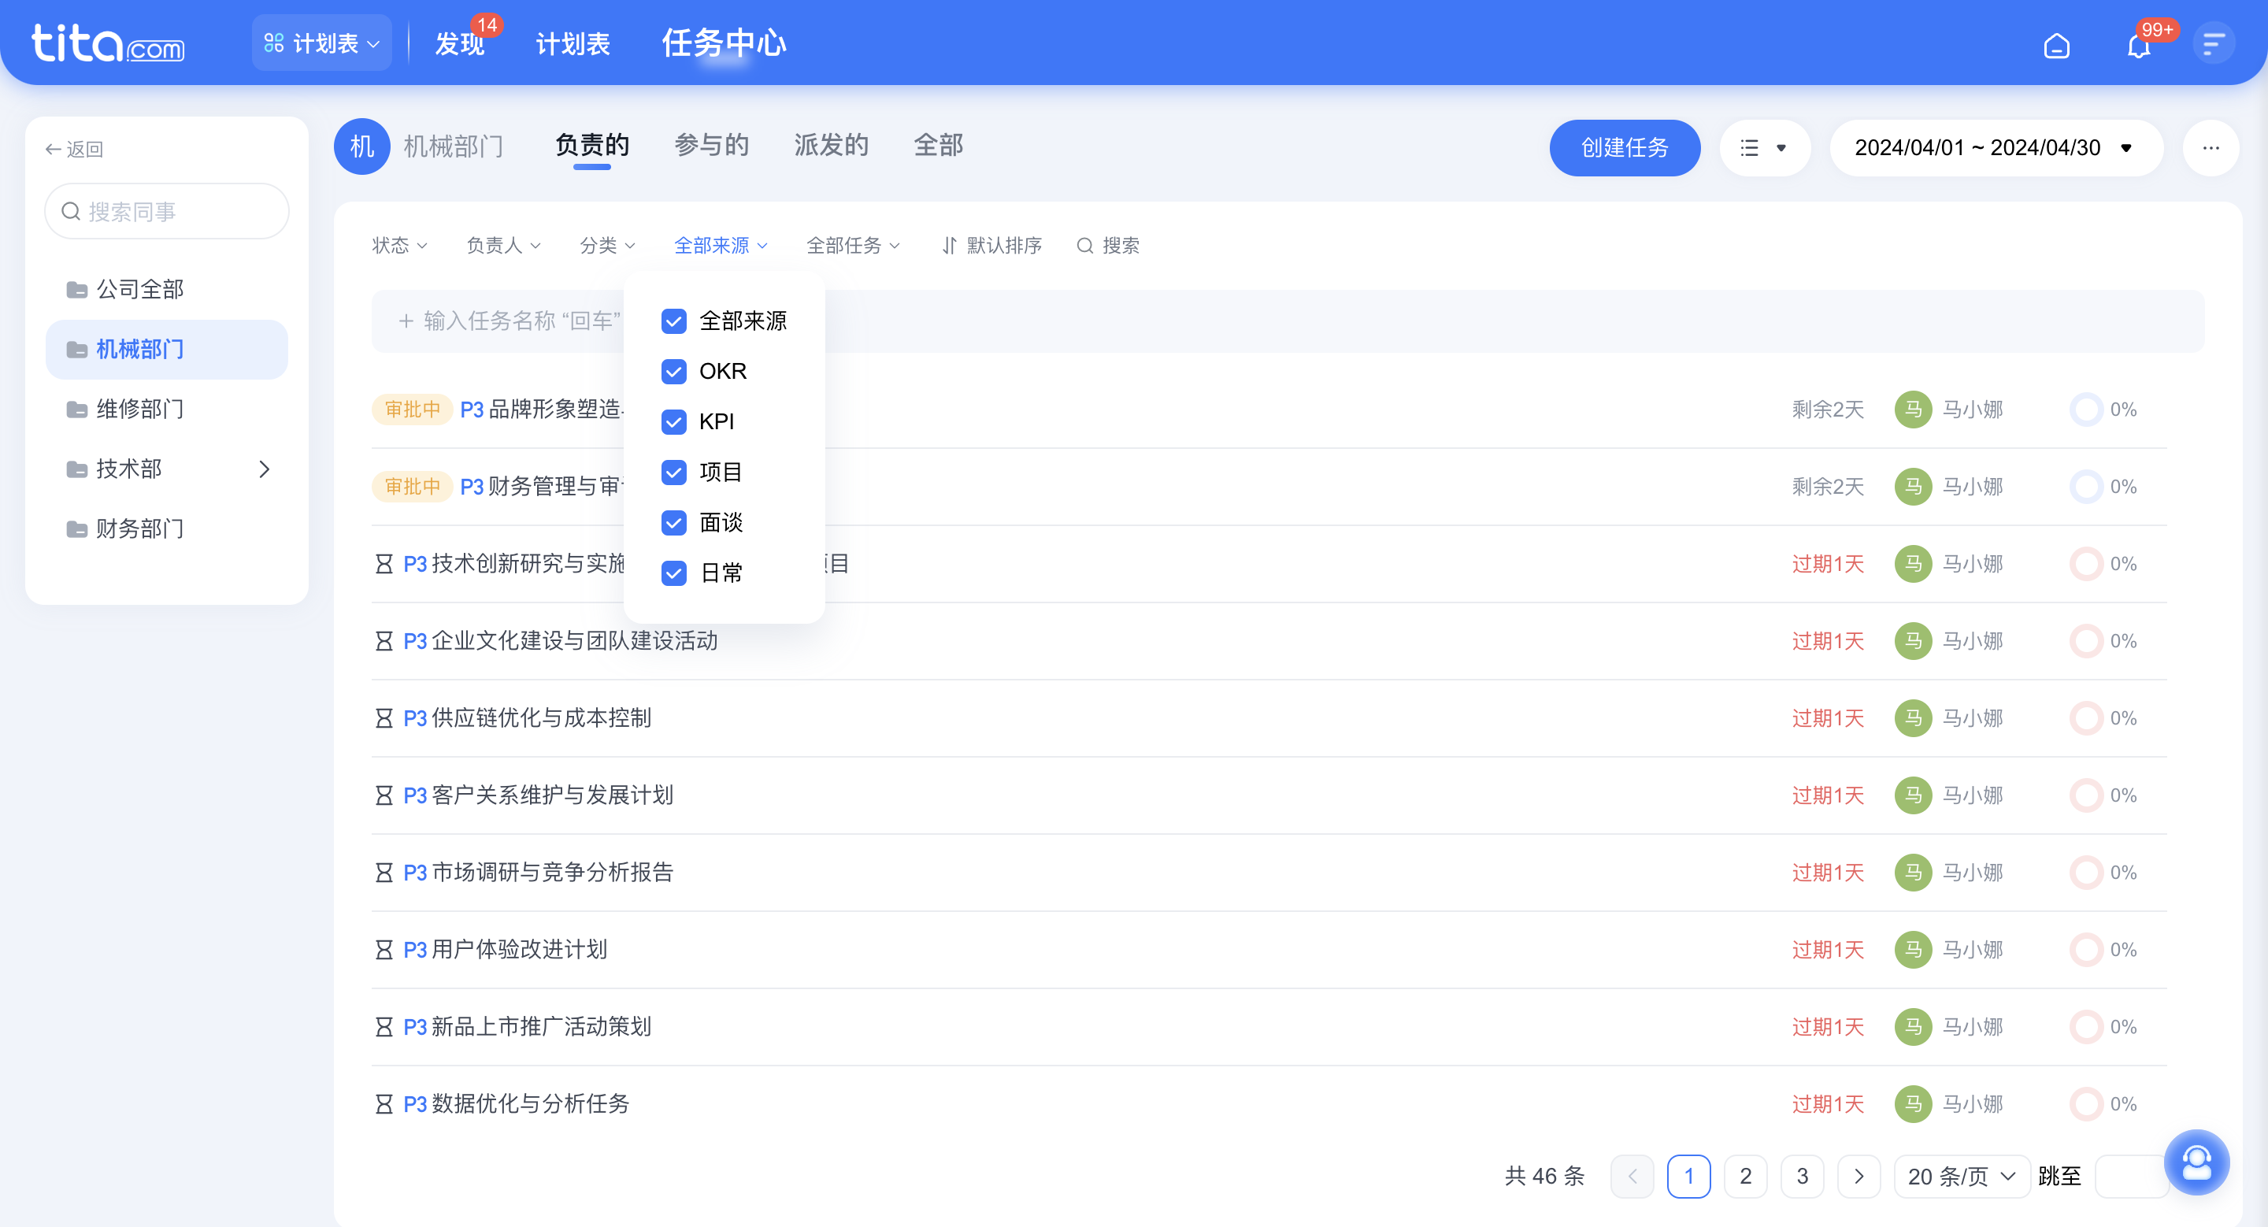Open the 状态 filter dropdown
Screen dimensions: 2268x1227
point(400,246)
